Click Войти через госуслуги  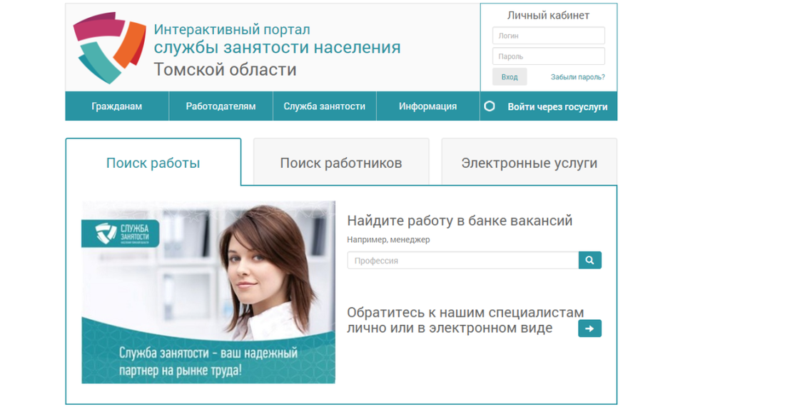559,106
